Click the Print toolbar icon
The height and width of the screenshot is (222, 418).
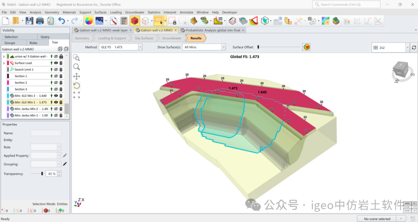[40, 21]
